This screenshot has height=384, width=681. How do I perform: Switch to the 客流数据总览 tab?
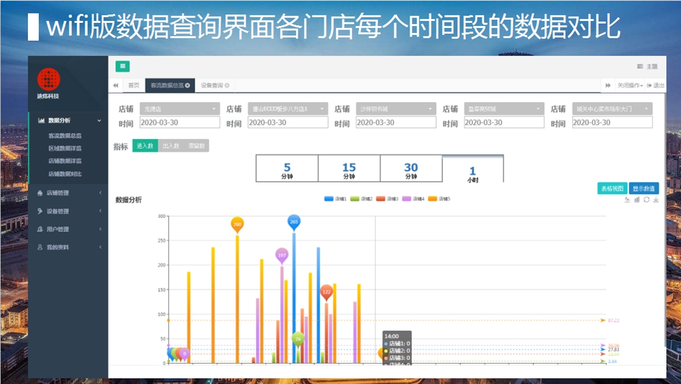170,85
